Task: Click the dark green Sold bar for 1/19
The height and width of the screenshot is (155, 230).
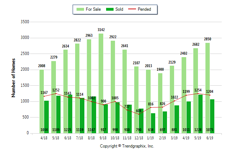Action: click(153, 122)
